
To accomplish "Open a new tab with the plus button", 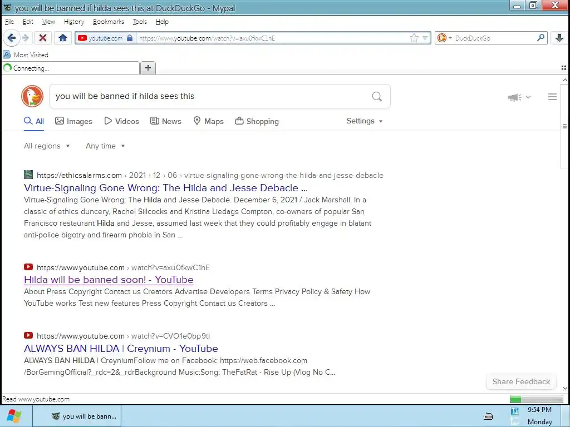I will (x=148, y=68).
